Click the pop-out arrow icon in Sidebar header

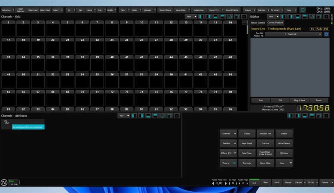[x=319, y=17]
